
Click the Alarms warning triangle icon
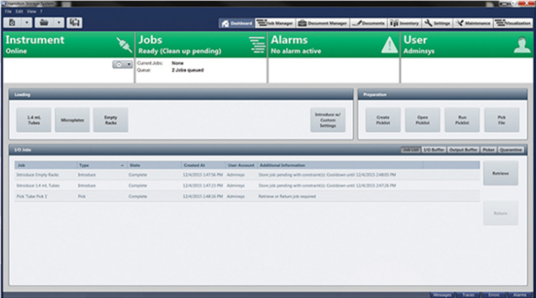[390, 45]
